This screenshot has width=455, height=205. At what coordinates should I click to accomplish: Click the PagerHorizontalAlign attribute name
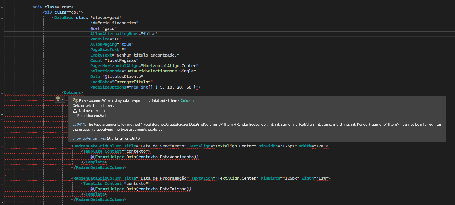point(114,66)
